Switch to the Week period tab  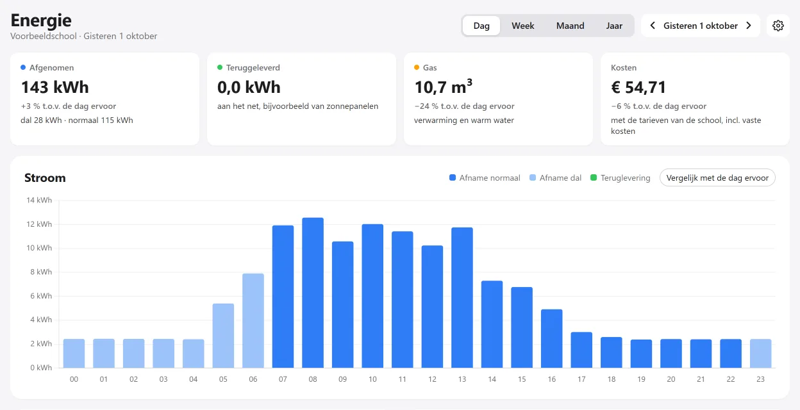pyautogui.click(x=523, y=26)
